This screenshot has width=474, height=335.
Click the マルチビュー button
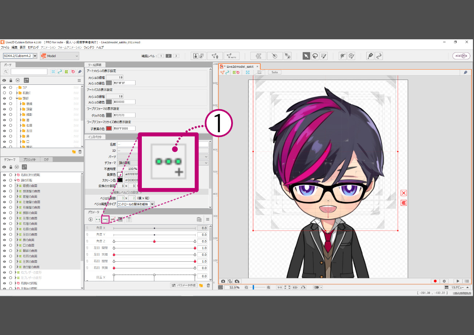point(457,287)
